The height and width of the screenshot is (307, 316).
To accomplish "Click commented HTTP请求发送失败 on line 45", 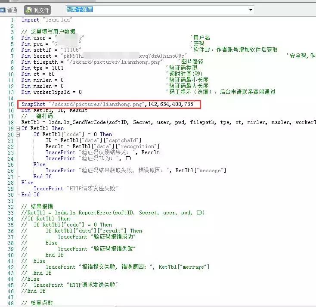I will pyautogui.click(x=76, y=285).
